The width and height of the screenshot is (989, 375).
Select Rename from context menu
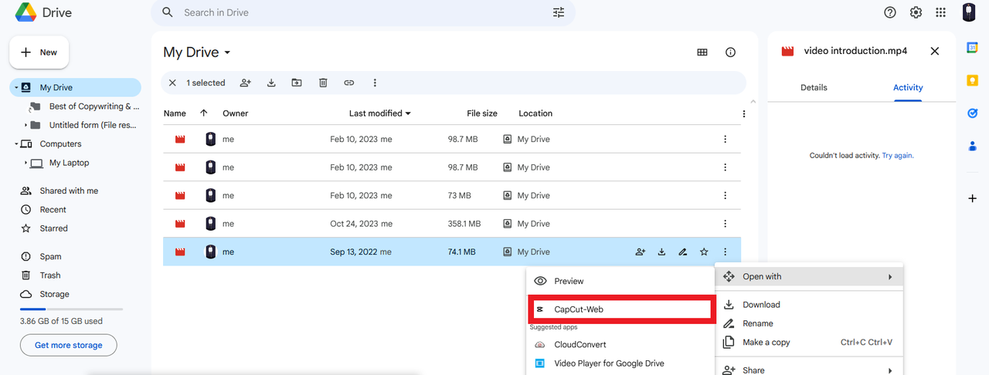pos(810,323)
